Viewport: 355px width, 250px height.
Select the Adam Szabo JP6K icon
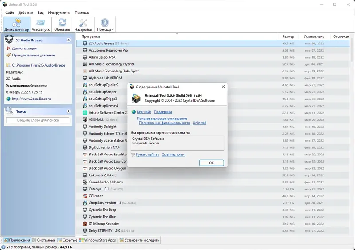coord(85,57)
